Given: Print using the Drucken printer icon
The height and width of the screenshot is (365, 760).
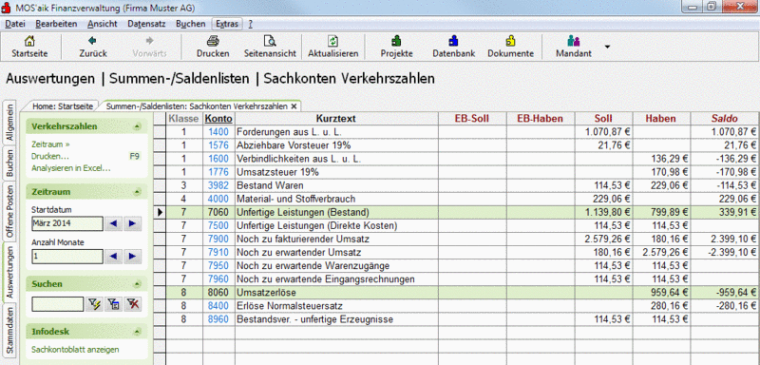Looking at the screenshot, I should (x=213, y=41).
